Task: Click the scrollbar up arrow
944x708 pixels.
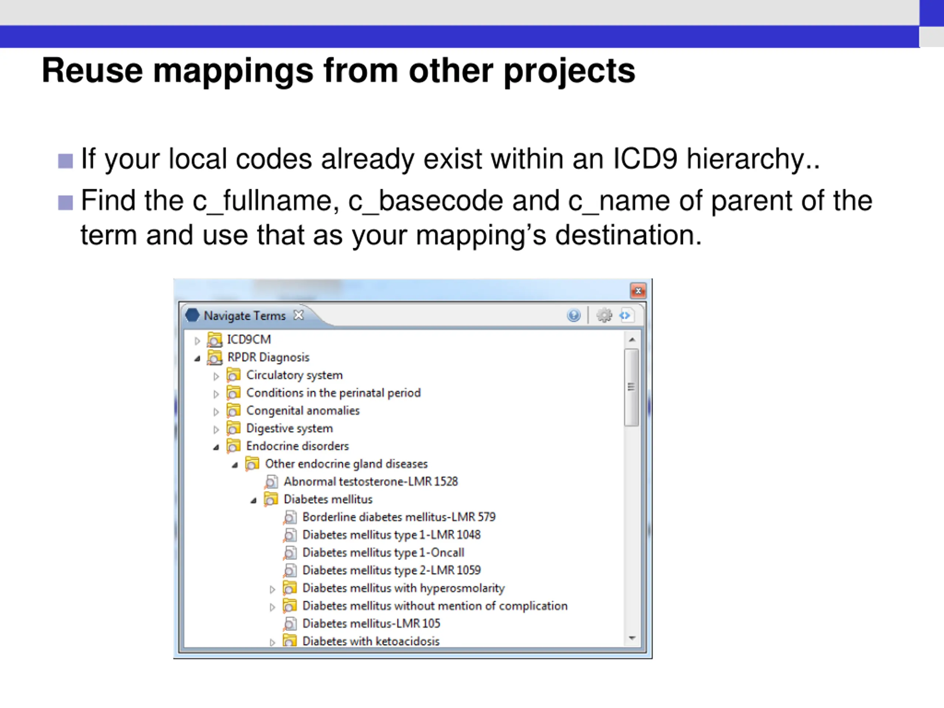Action: (x=632, y=340)
